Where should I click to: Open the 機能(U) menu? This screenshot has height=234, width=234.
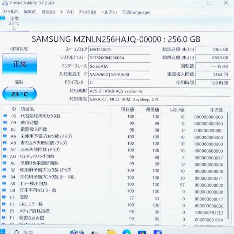[x=48, y=12]
